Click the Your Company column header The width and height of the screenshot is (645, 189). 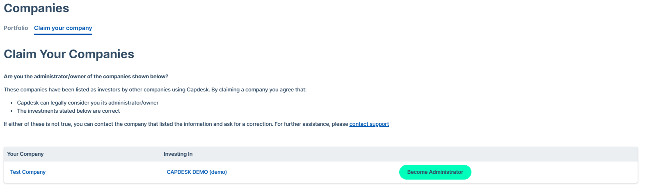click(x=25, y=154)
